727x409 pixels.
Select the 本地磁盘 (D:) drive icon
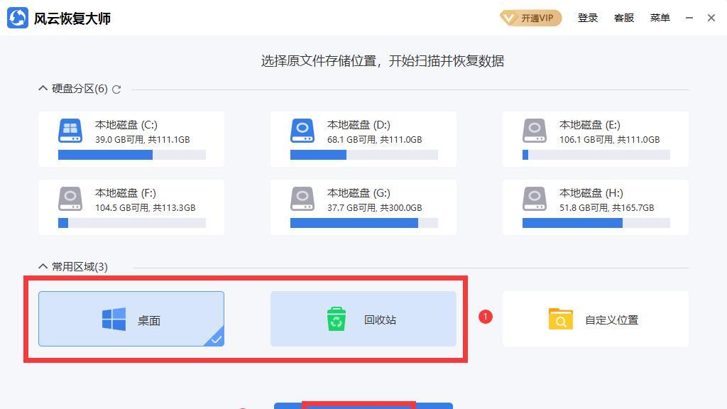coord(302,131)
